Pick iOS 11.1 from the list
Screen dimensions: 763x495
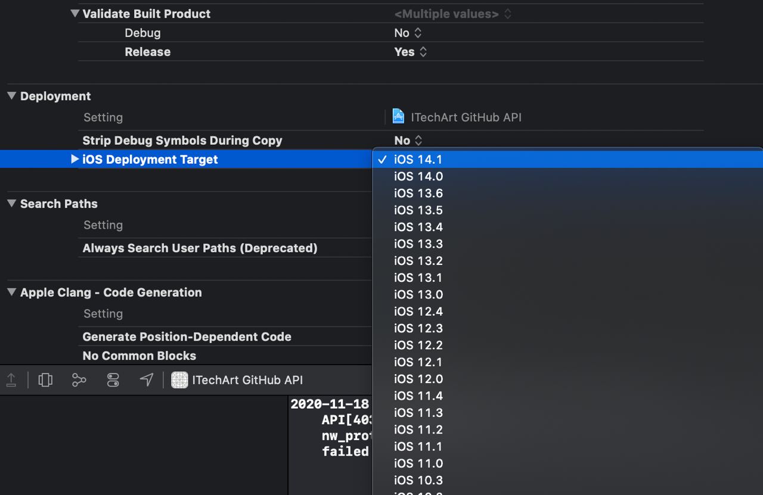(567, 446)
